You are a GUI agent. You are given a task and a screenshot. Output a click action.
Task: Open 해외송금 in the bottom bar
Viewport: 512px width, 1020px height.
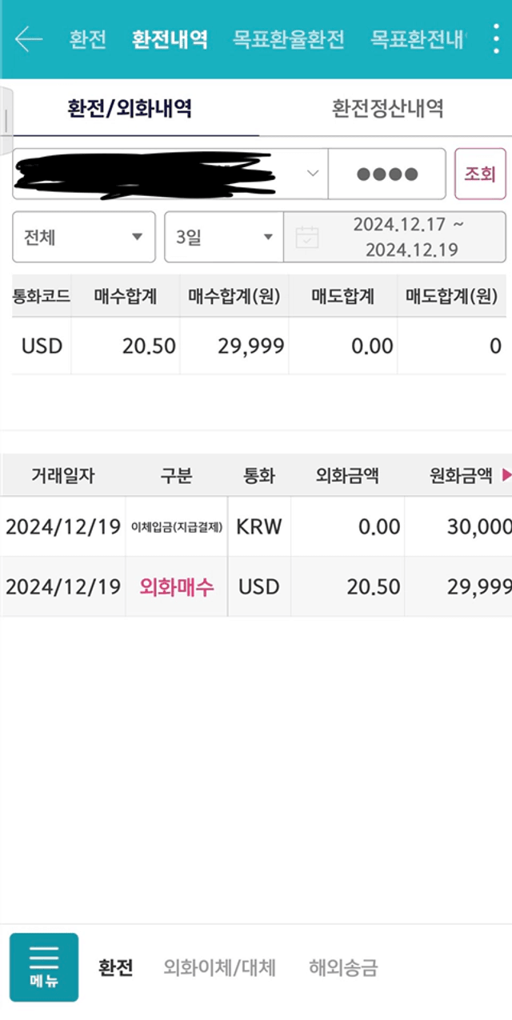tap(342, 967)
